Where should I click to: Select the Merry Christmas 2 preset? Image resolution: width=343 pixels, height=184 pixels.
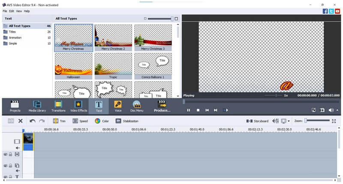113,38
